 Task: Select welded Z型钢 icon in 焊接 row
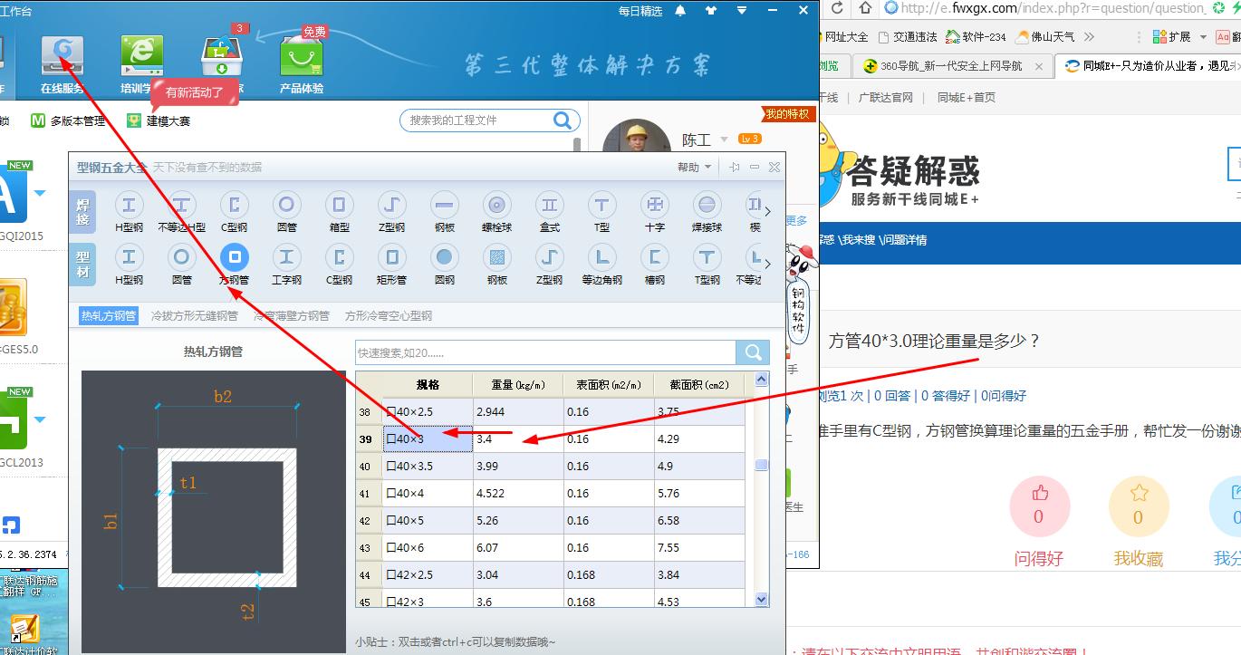tap(392, 205)
